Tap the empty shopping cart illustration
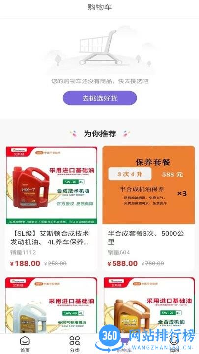 tap(99, 49)
